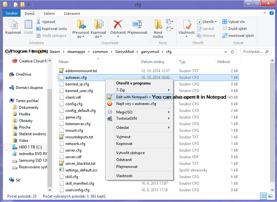Select Síť network in navigation pane
Viewport: 277px width, 202px height.
pos(15,180)
